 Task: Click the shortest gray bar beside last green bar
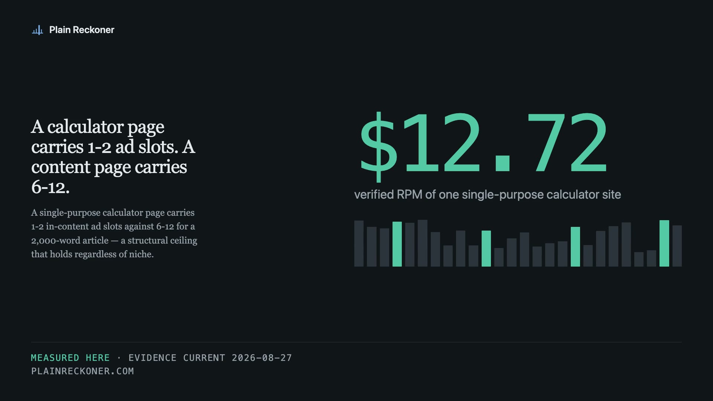(651, 258)
